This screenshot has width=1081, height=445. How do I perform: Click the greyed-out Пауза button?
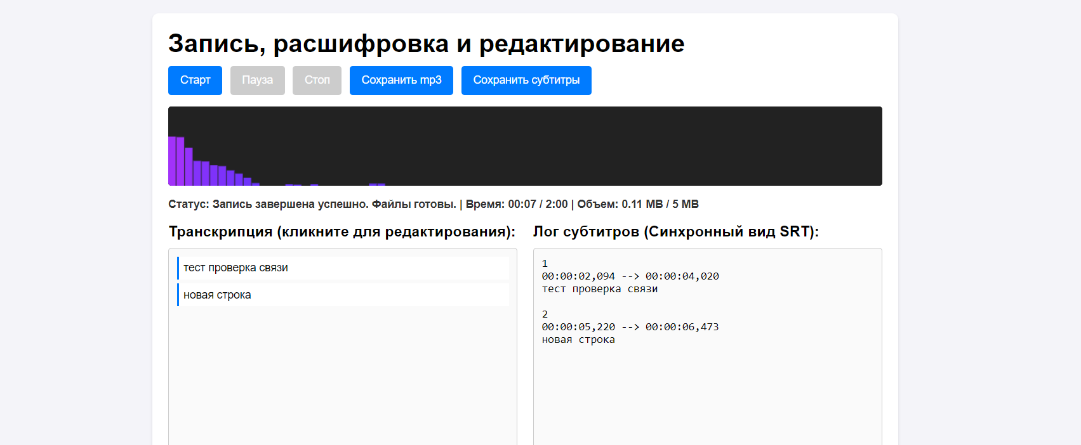[x=257, y=81]
